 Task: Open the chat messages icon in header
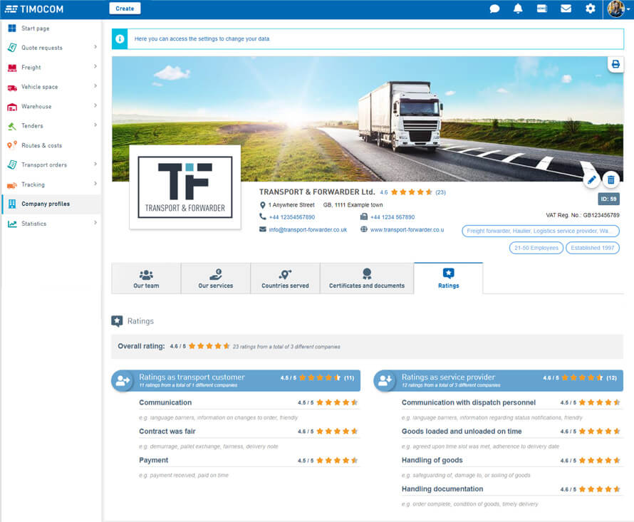494,9
